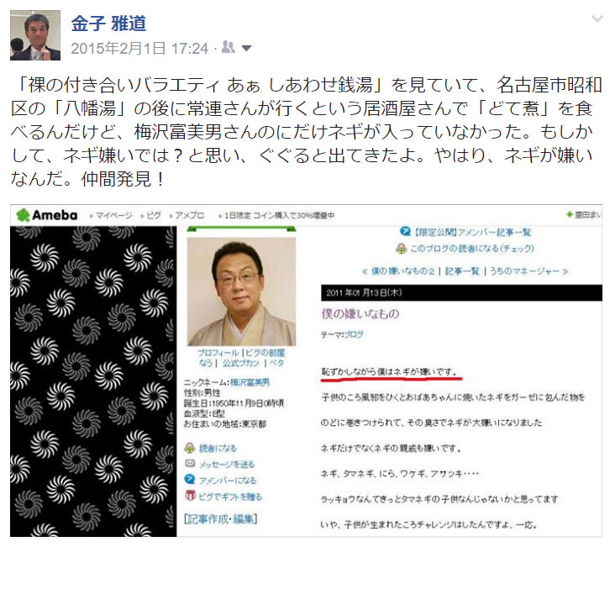
Task: Open the post options chevron at top right
Action: (x=597, y=19)
